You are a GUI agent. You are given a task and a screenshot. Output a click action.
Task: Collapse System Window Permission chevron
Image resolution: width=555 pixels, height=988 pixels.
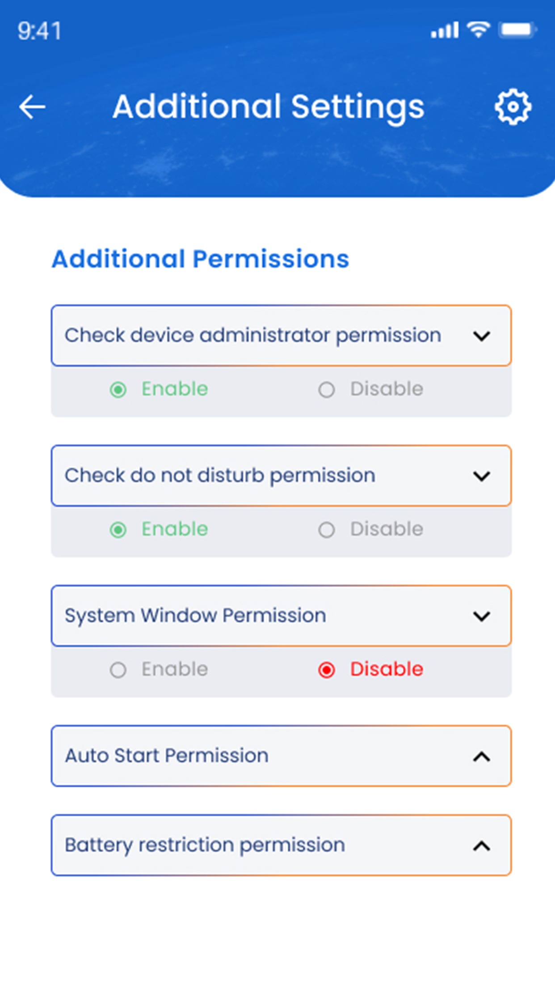(482, 616)
